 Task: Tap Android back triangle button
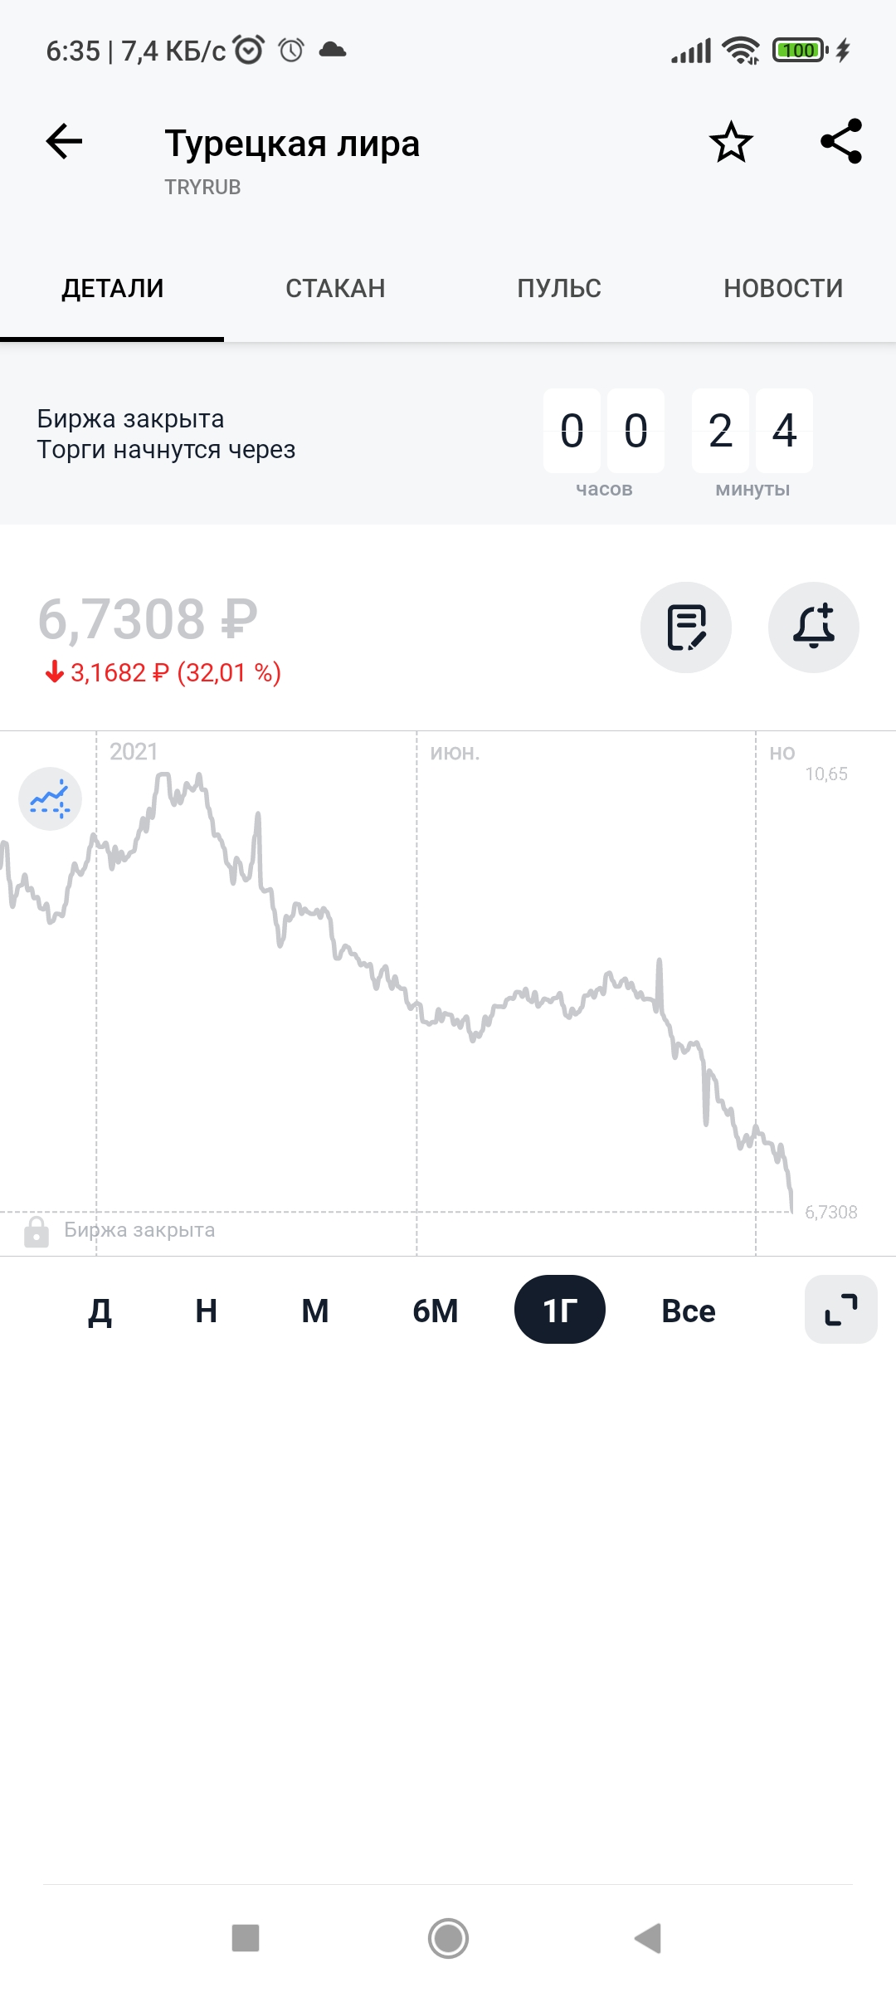pos(648,1938)
